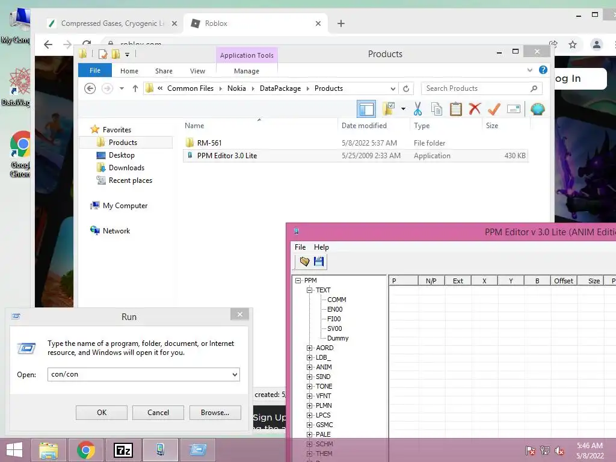Switch to the View ribbon tab
This screenshot has width=616, height=462.
[x=197, y=71]
